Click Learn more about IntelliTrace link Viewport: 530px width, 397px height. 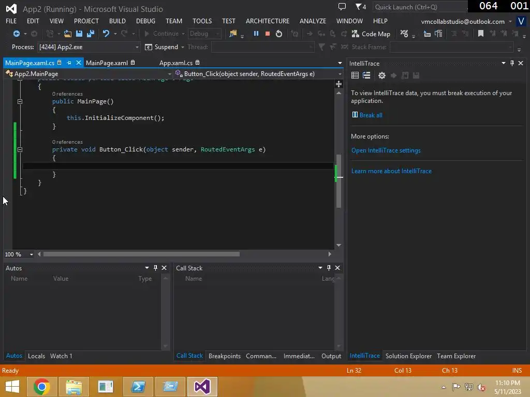(391, 171)
